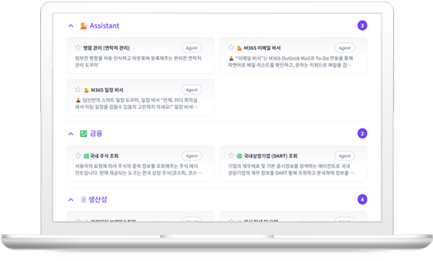Open the M365 이메일 비서 title
The width and height of the screenshot is (433, 261).
coord(262,48)
